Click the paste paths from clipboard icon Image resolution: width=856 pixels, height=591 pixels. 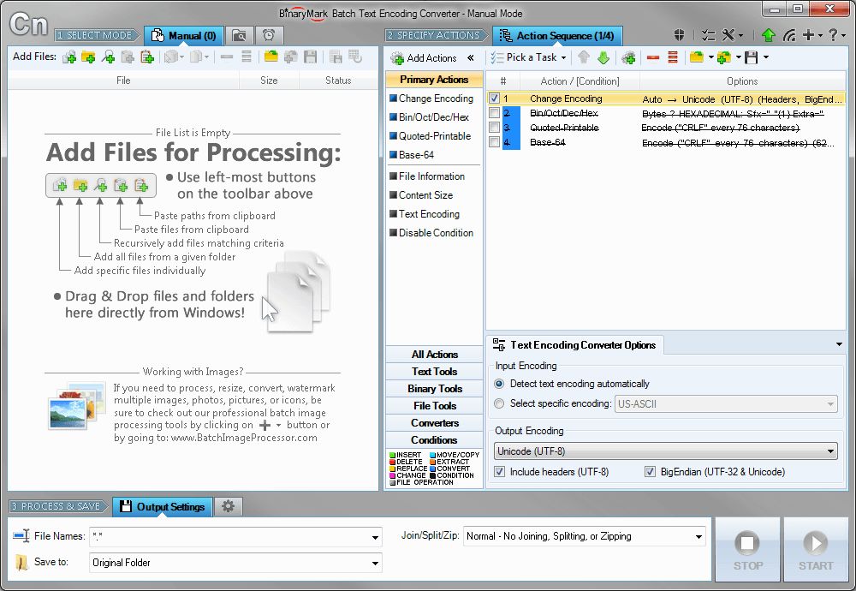(x=147, y=57)
